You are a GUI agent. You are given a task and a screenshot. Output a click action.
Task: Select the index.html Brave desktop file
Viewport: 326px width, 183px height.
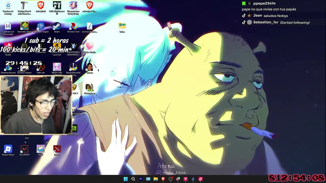(41, 7)
